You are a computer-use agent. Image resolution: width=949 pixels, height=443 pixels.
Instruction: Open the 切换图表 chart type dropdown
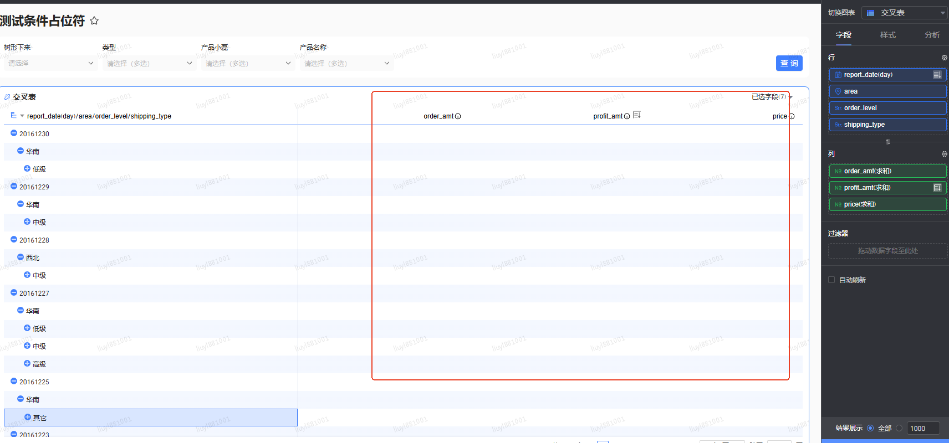[904, 13]
